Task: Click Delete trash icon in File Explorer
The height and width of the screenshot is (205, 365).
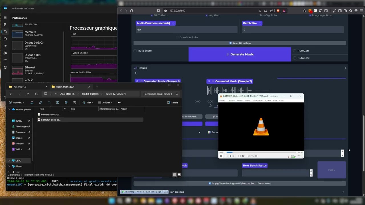Action: pyautogui.click(x=75, y=102)
